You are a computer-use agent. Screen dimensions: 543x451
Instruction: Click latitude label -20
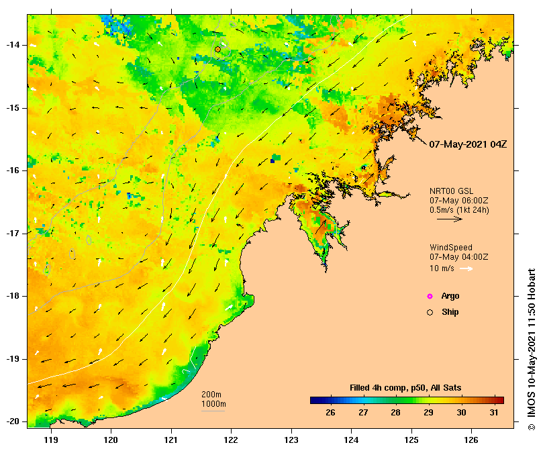13,421
